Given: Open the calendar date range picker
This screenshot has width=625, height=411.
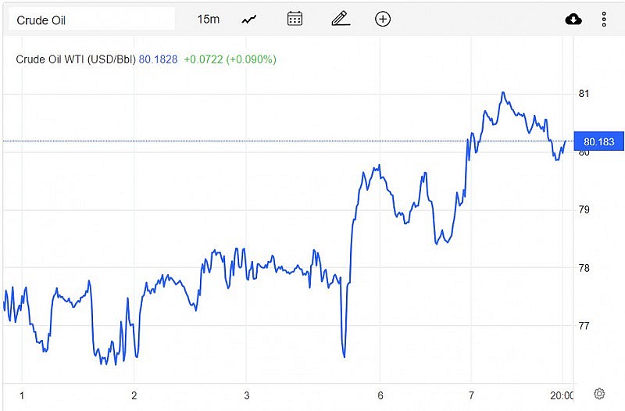Looking at the screenshot, I should coord(295,19).
